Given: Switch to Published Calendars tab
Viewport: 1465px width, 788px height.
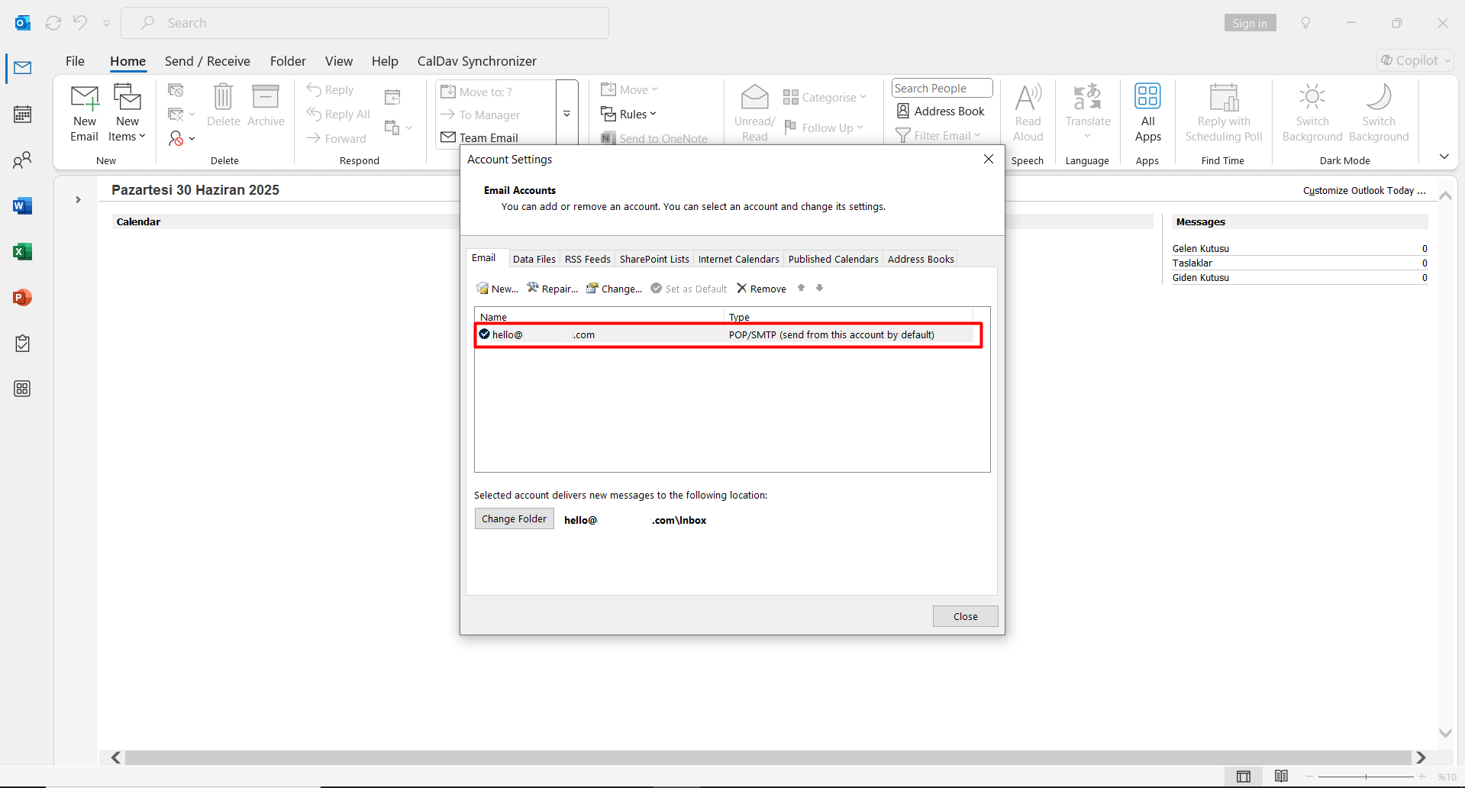Looking at the screenshot, I should pos(833,260).
